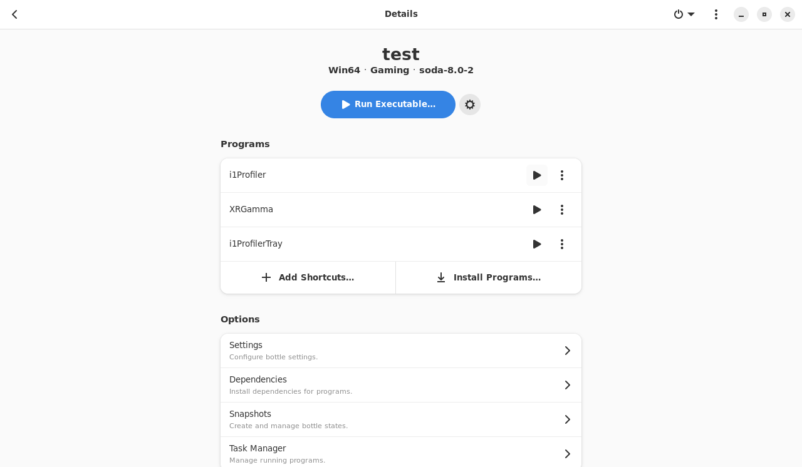The image size is (802, 467).
Task: Open the i1Profiler three-dot options menu
Action: 562,175
